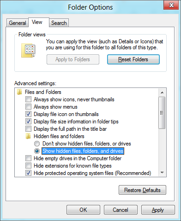
Task: Confirm with the OK button
Action: [x=83, y=210]
